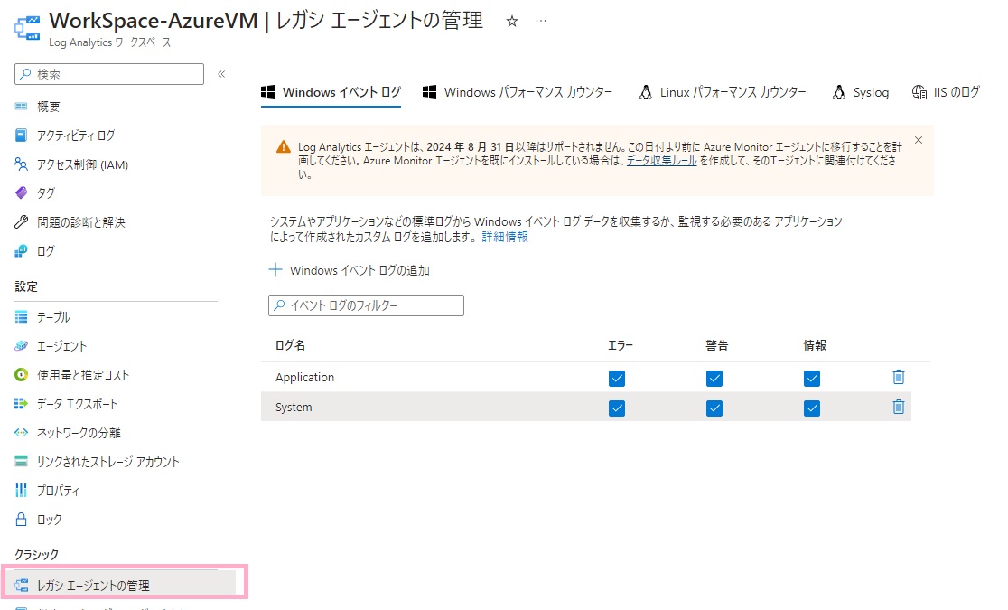The height and width of the screenshot is (610, 1008).
Task: Click the 情報 column header
Action: coord(815,345)
